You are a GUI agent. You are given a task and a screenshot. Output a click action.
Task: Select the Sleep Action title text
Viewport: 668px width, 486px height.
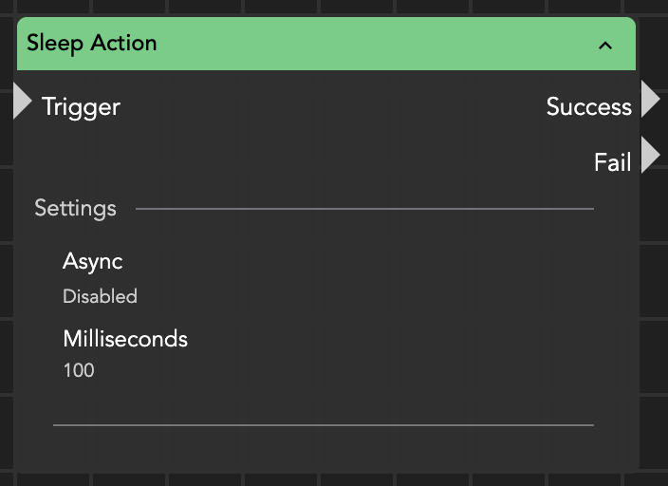(x=92, y=44)
